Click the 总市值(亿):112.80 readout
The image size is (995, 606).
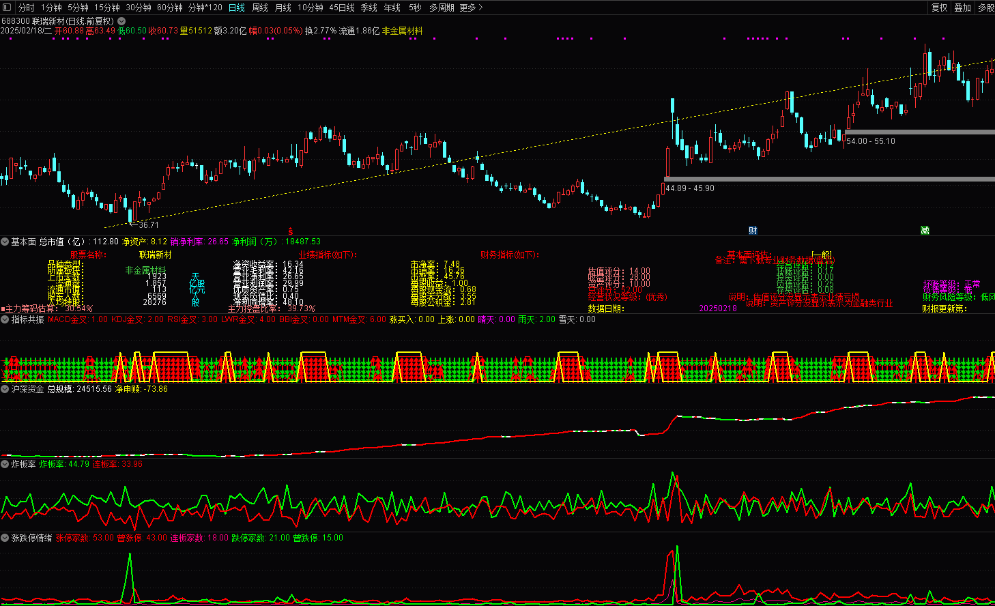79,242
